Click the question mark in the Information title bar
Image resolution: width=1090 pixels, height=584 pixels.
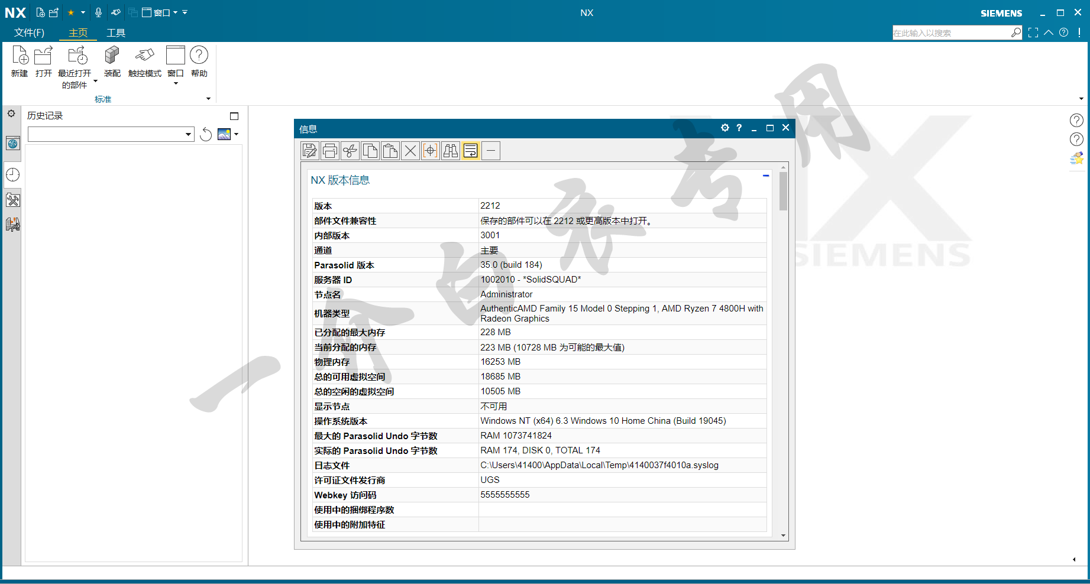click(x=739, y=128)
